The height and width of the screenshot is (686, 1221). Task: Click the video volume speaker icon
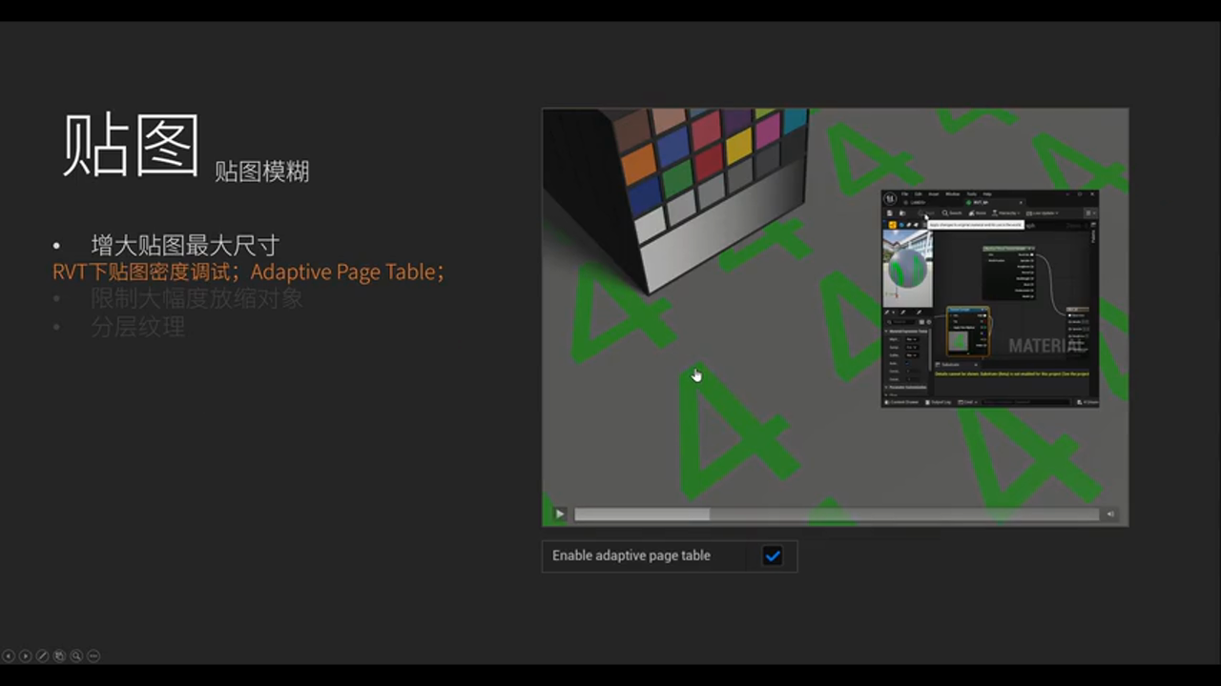coord(1110,514)
